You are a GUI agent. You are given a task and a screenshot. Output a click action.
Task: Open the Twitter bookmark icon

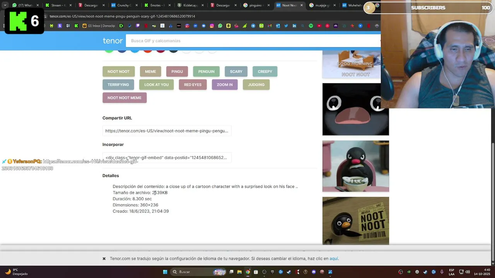(x=286, y=26)
